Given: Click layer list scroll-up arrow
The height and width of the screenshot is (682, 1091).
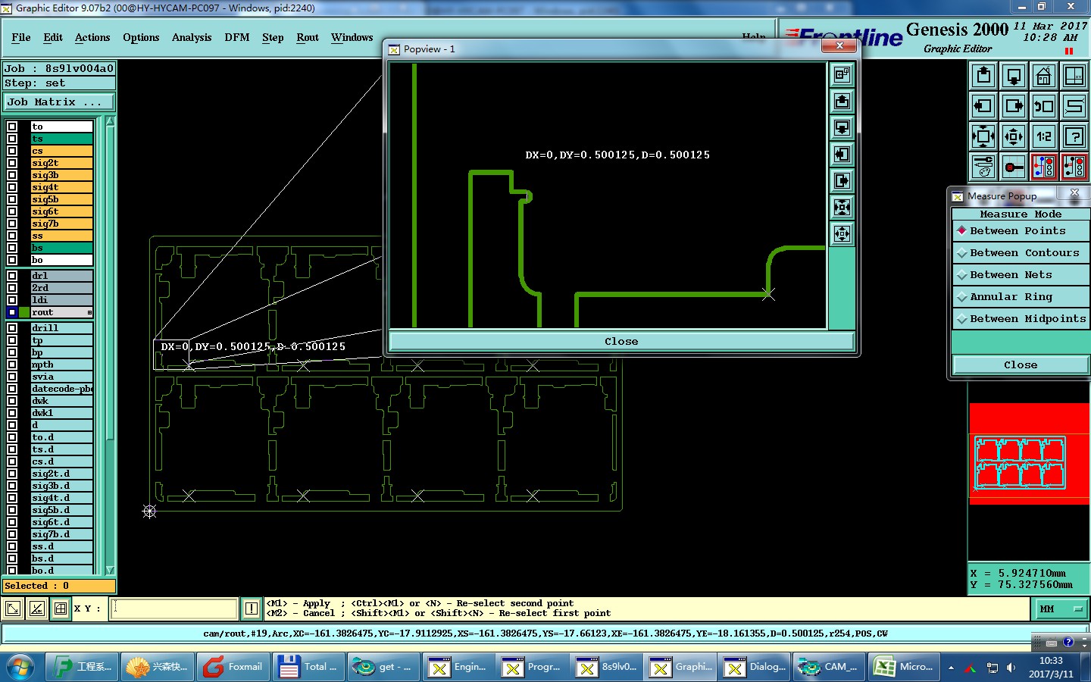Looking at the screenshot, I should pos(110,121).
